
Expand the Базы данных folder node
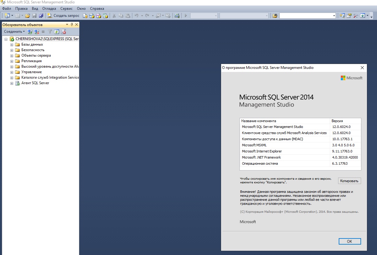pos(12,45)
